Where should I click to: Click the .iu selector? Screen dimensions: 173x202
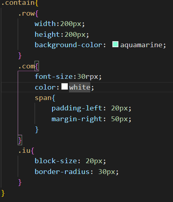tap(24, 151)
